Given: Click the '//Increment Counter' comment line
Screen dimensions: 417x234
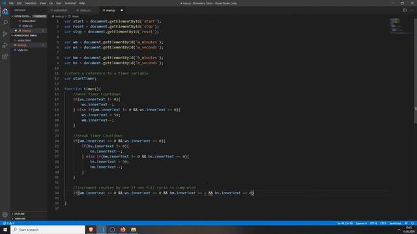Looking at the screenshot, I should tap(134, 188).
